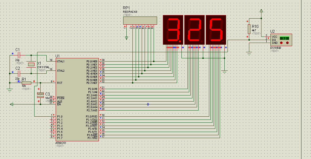Click the DQ pin label on DS18B20
311x159 pixels.
pyautogui.click(x=274, y=40)
